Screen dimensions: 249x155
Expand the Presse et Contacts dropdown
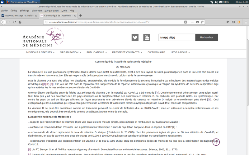127,52
